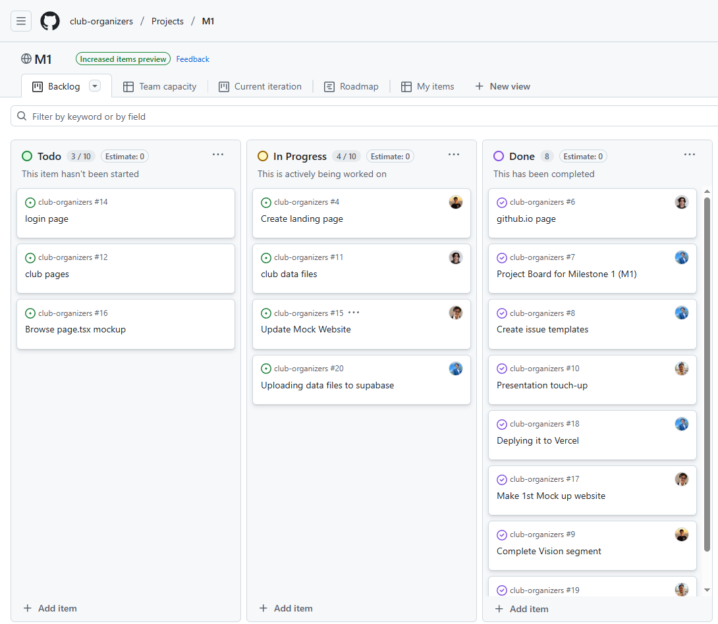Open the hamburger navigation menu

coord(21,21)
